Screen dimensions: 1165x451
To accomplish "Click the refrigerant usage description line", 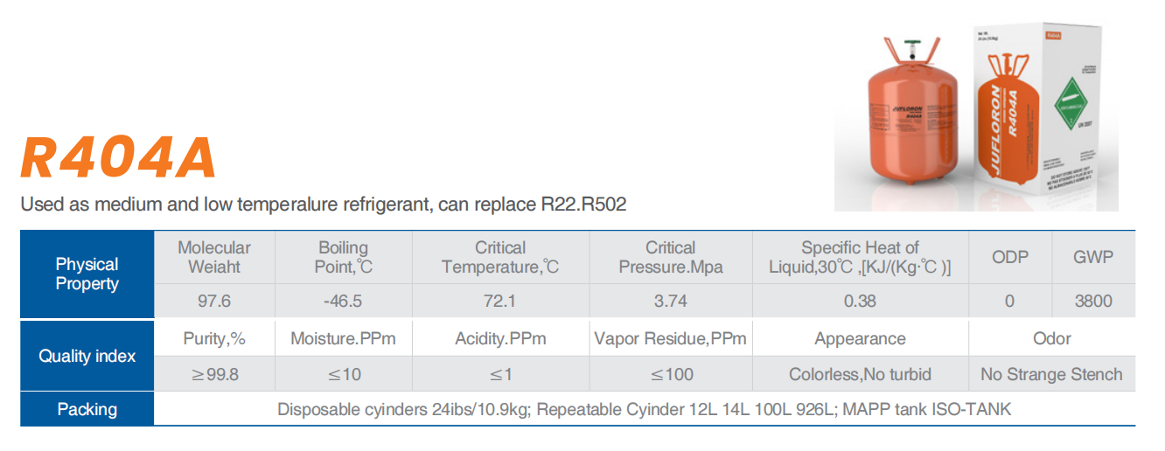I will click(324, 205).
